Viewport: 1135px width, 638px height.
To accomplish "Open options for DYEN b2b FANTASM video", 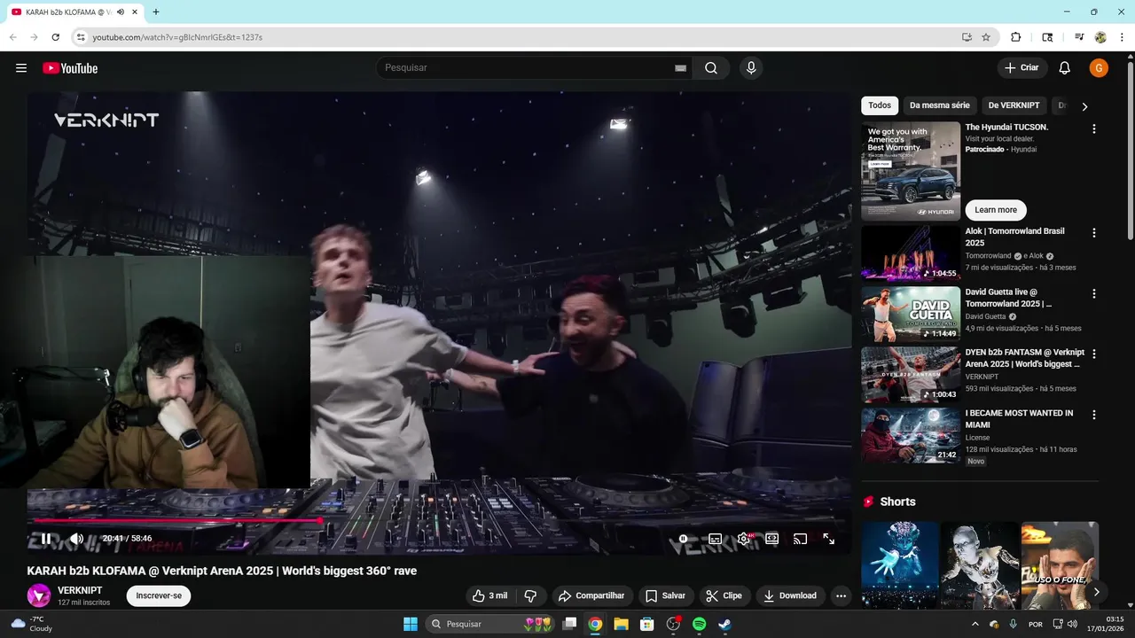I will (1093, 354).
